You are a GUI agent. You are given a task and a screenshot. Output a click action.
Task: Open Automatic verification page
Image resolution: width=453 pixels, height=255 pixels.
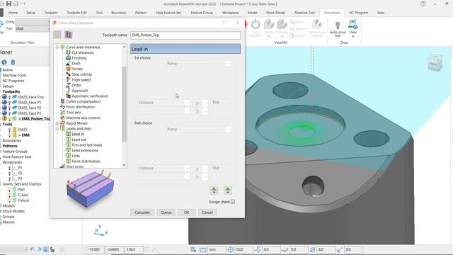tap(90, 96)
